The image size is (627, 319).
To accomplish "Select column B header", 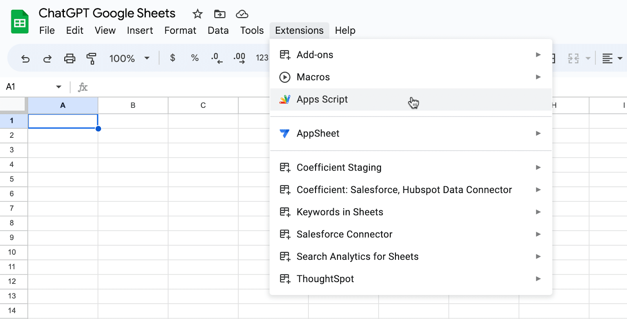I will [133, 105].
